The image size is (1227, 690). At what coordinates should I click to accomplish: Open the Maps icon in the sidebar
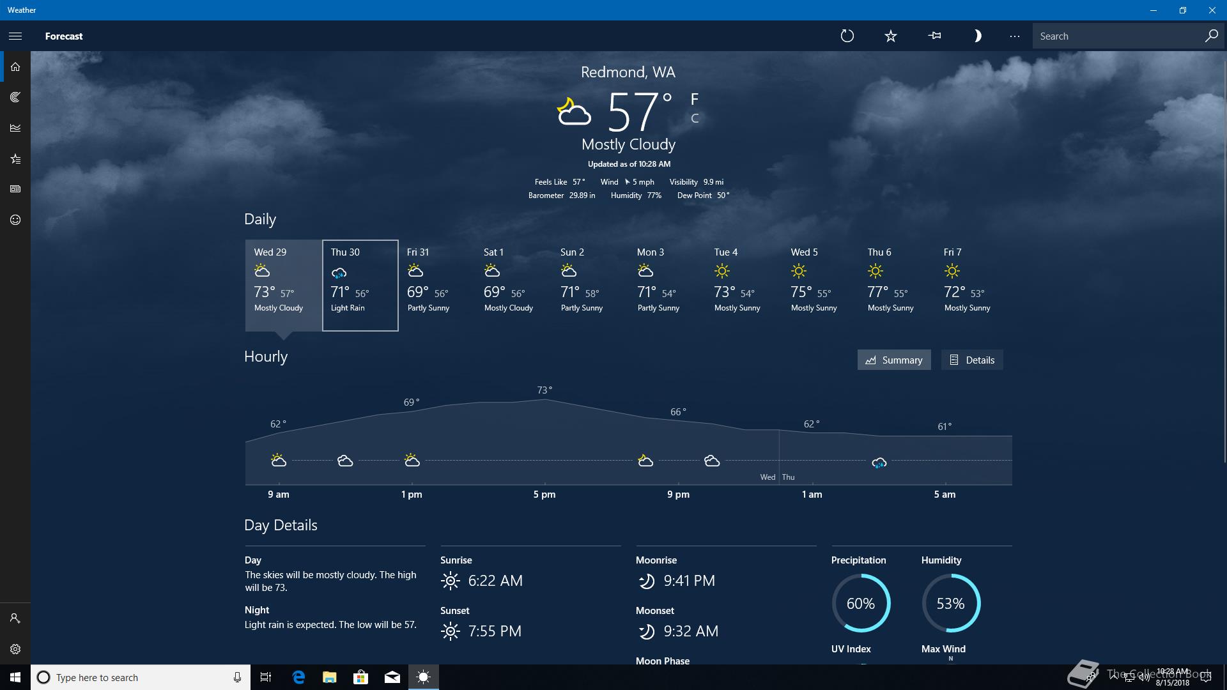point(15,97)
